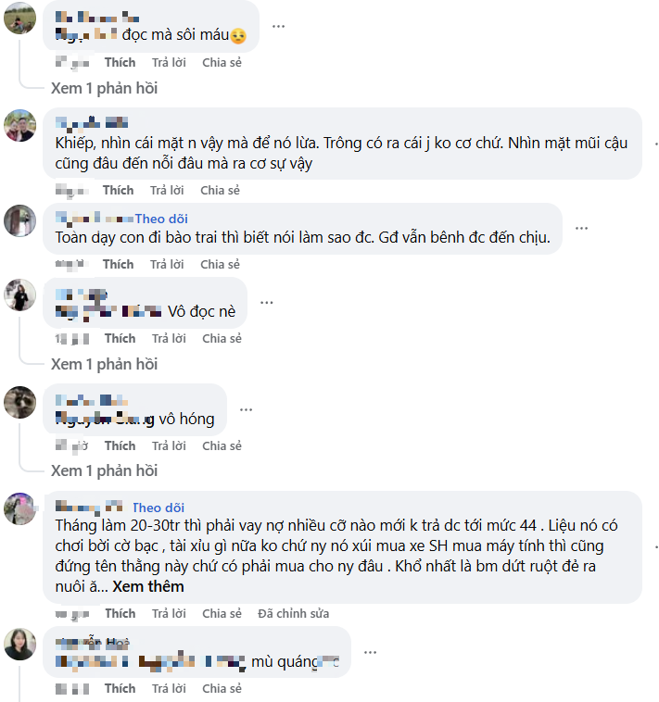Click avatar beside the "mù quáng" comment
Viewport: 659px width, 702px height.
coord(19,644)
